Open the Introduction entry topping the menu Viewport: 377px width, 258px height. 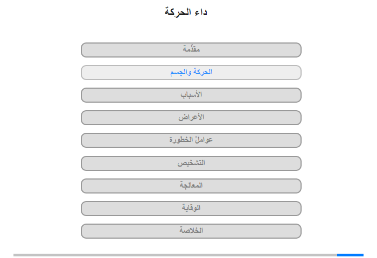191,50
